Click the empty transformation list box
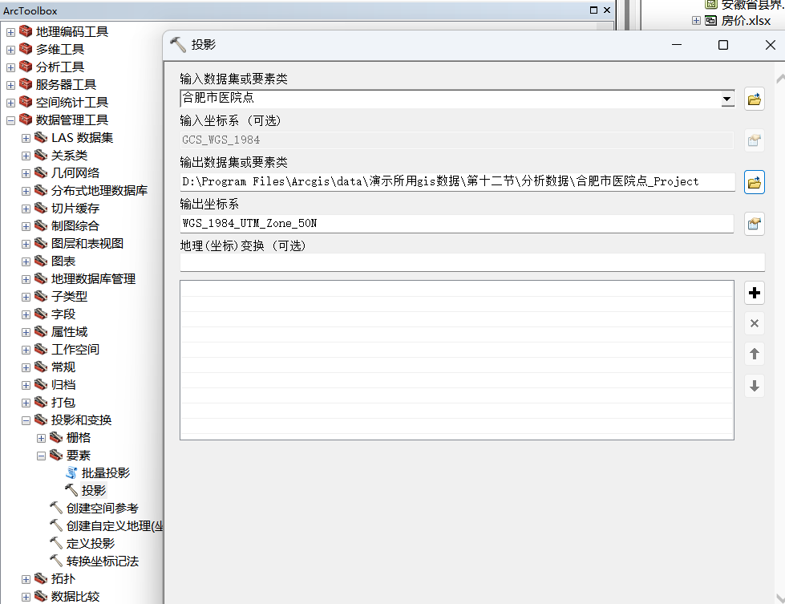785x604 pixels. [x=457, y=360]
